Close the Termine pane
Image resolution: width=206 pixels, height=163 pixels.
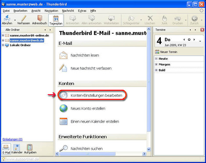tap(202, 30)
